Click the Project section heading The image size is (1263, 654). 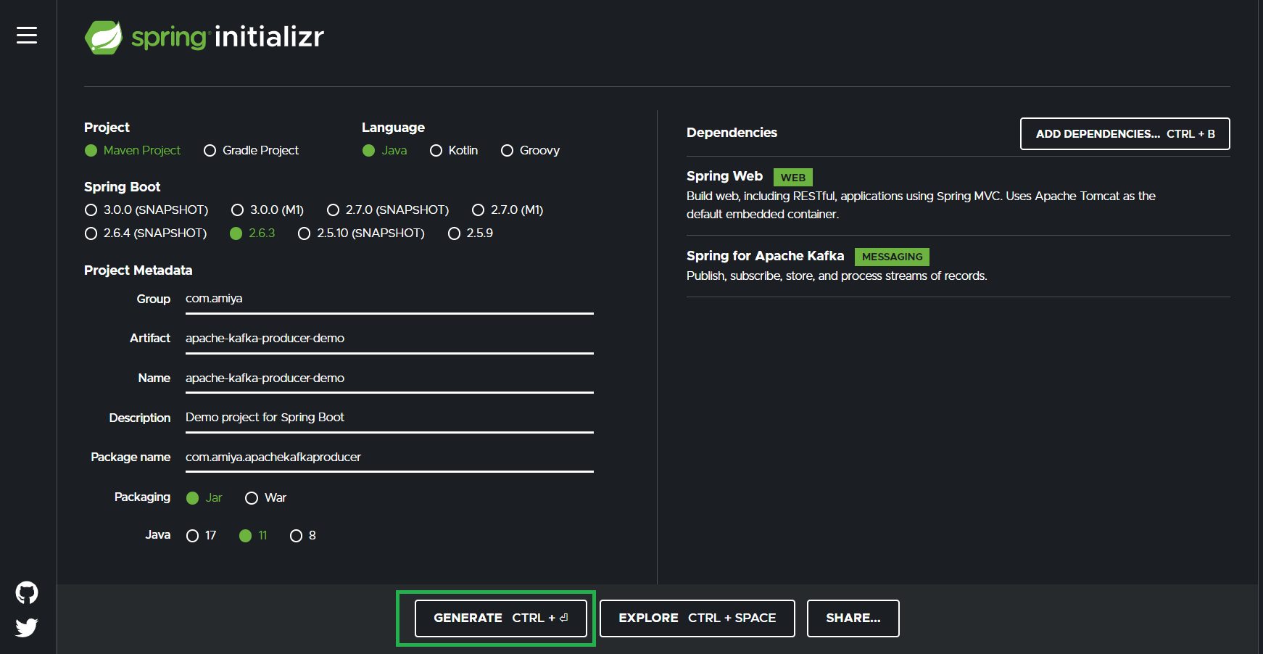click(107, 128)
